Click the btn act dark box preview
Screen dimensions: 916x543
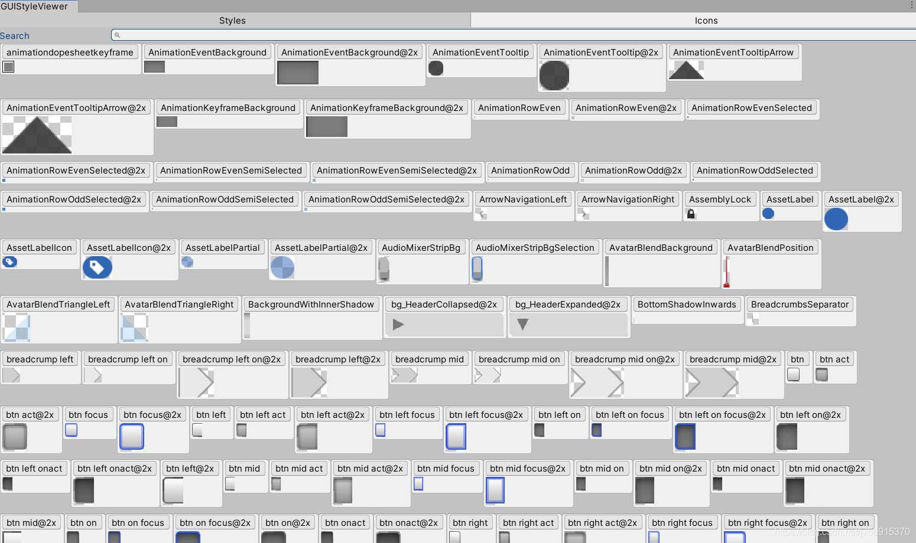pos(821,374)
